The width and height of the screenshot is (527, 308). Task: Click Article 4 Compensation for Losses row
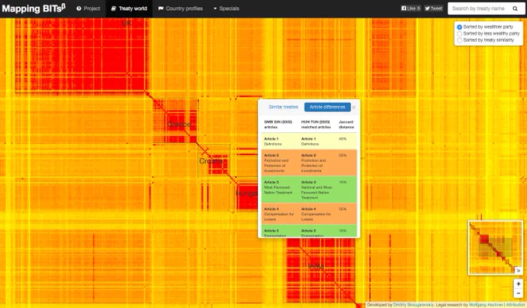coord(309,214)
